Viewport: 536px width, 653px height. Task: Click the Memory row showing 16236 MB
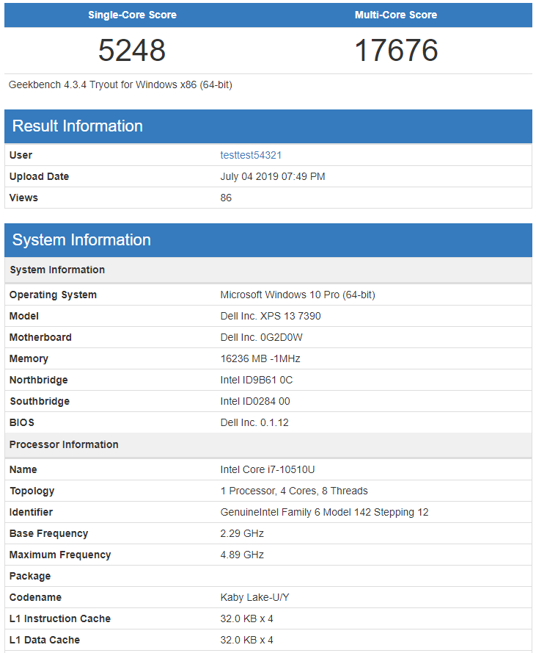(264, 358)
